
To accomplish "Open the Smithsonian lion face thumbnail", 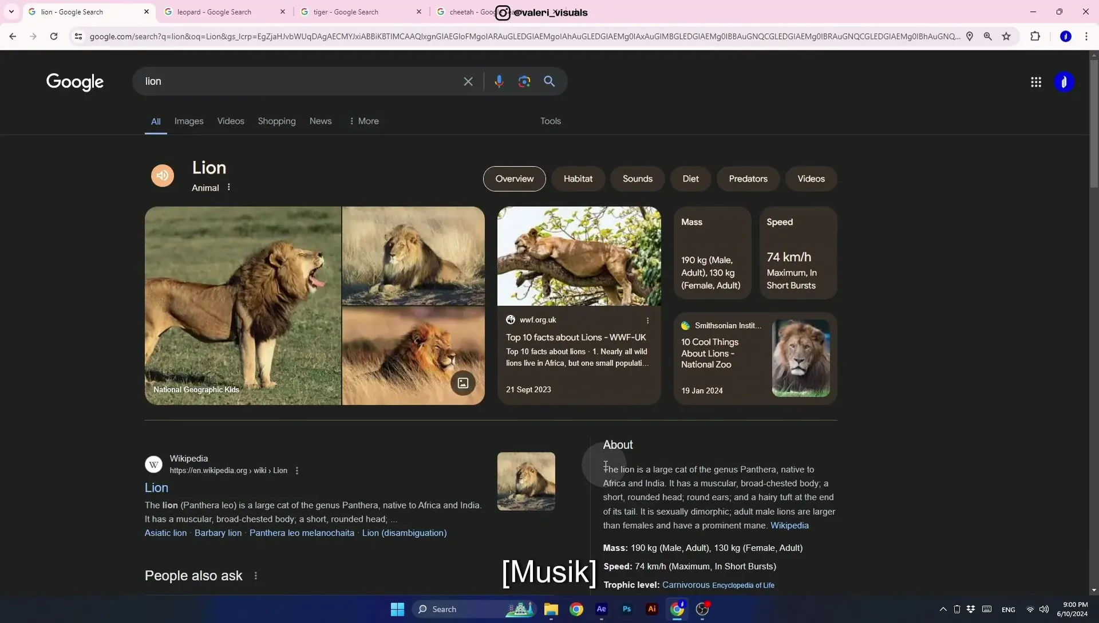I will [x=801, y=358].
